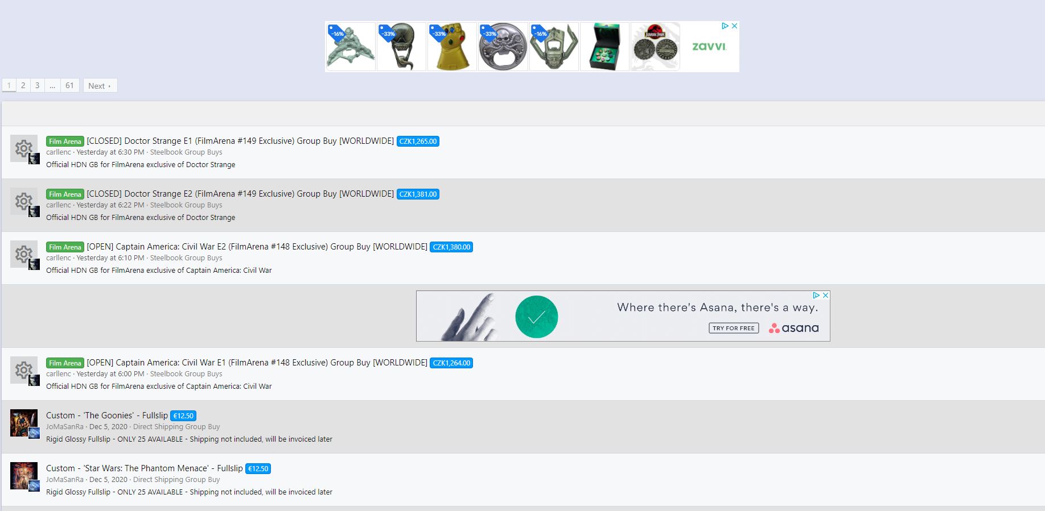Click Film Arena tag on Civil War E2
The height and width of the screenshot is (511, 1045).
click(x=65, y=247)
